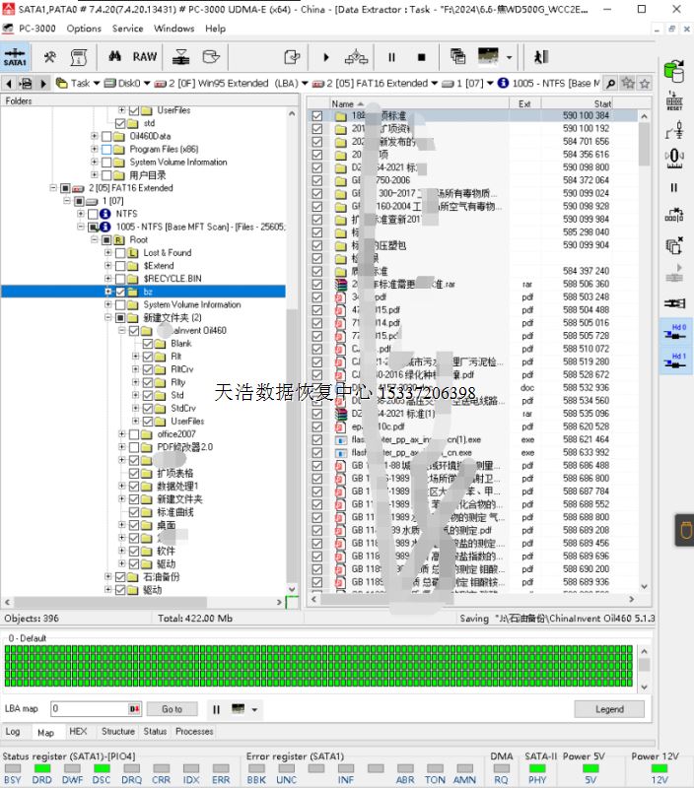Screen dimensions: 694x788
Task: Toggle checkbox for $RECYCLE.BIN folder
Action: (120, 279)
